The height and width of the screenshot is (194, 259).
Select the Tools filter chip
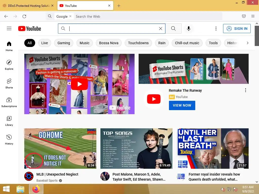point(213,43)
